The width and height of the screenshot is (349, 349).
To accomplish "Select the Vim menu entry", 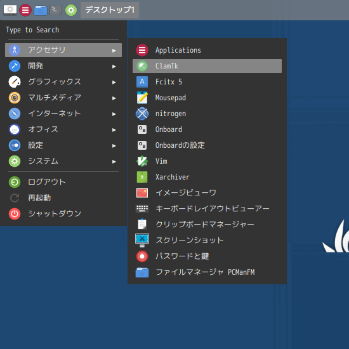I will pyautogui.click(x=207, y=161).
